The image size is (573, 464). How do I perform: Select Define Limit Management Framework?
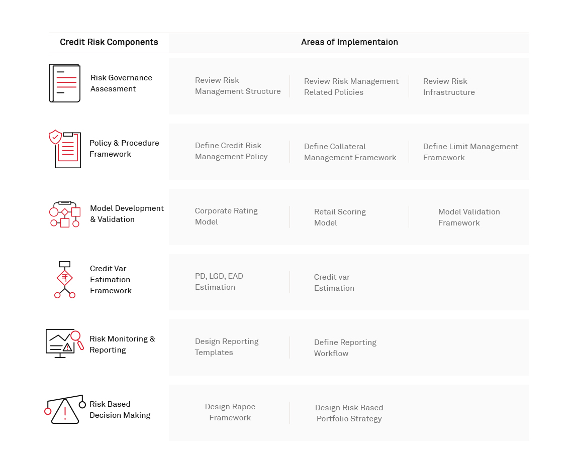[470, 152]
